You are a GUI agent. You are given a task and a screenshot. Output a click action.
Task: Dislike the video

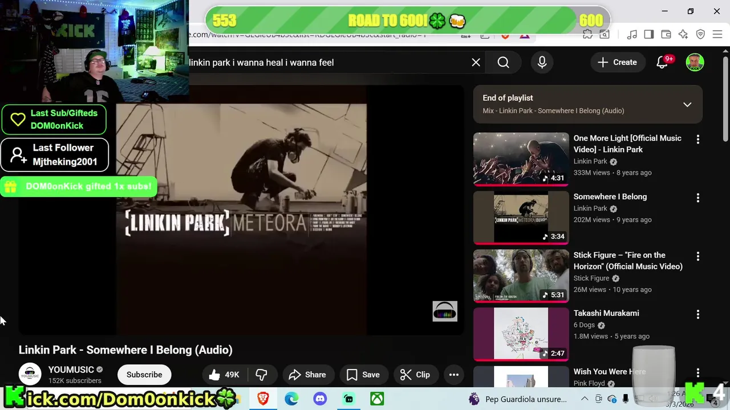(x=261, y=375)
